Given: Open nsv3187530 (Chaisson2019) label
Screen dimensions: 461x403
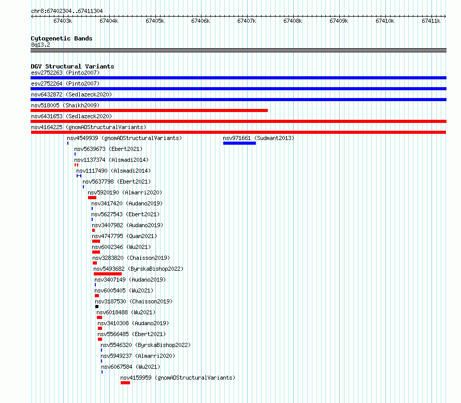Looking at the screenshot, I should tap(134, 301).
